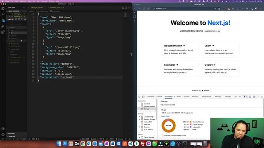This screenshot has width=264, height=148.
Task: Expand Local Storage tree arrow
Action: (x=139, y=117)
